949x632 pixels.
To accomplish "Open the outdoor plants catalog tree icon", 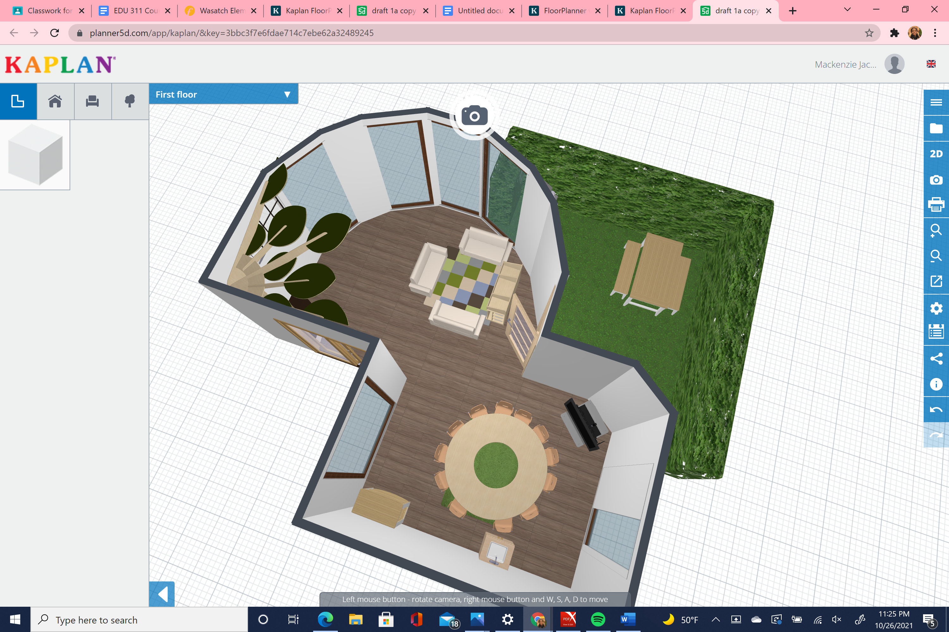I will [129, 101].
